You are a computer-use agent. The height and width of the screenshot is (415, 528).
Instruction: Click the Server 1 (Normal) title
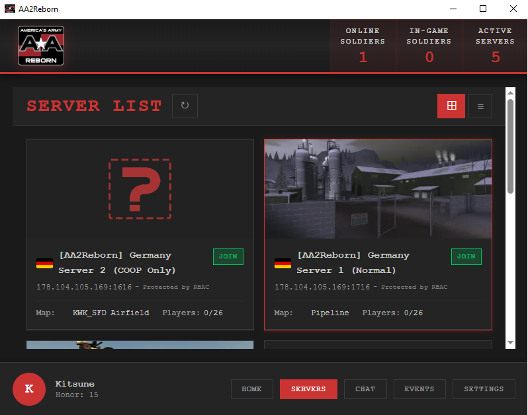point(353,262)
